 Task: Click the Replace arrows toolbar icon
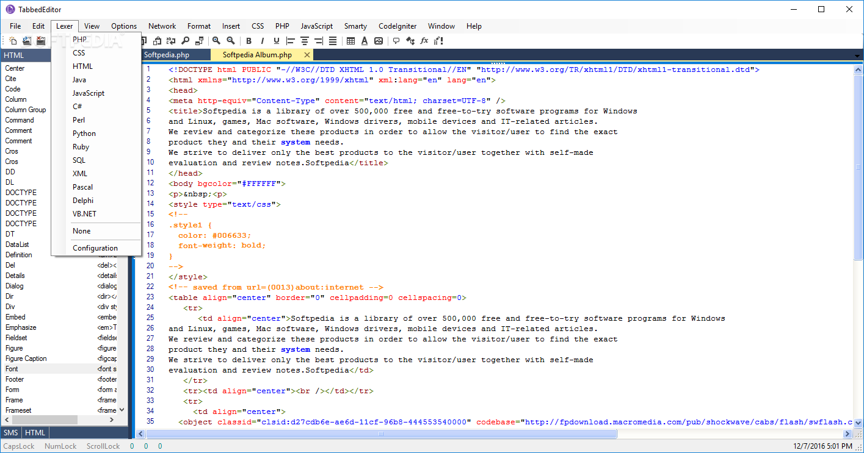click(171, 41)
